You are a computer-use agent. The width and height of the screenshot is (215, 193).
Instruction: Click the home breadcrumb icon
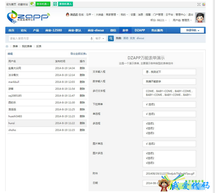pos(7,46)
